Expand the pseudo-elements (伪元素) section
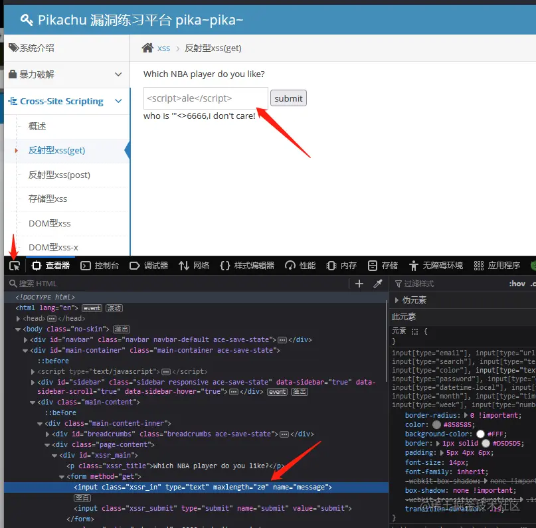Image resolution: width=536 pixels, height=528 pixels. coord(397,300)
